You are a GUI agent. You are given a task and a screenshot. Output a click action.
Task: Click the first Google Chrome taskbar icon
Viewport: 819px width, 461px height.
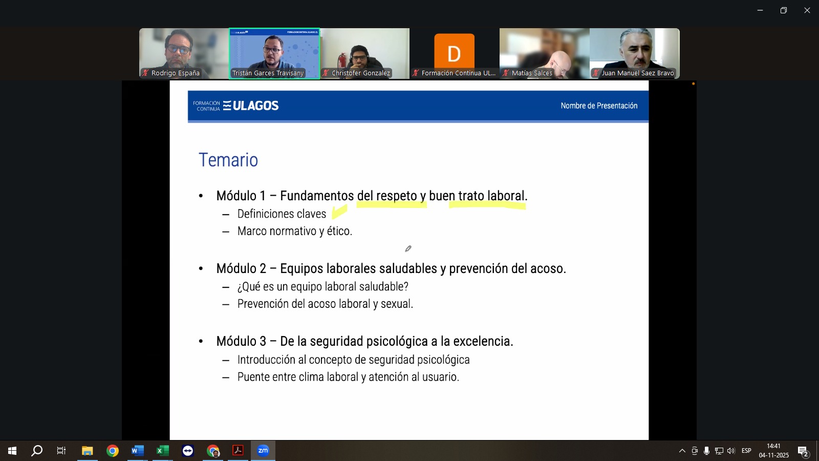(113, 451)
